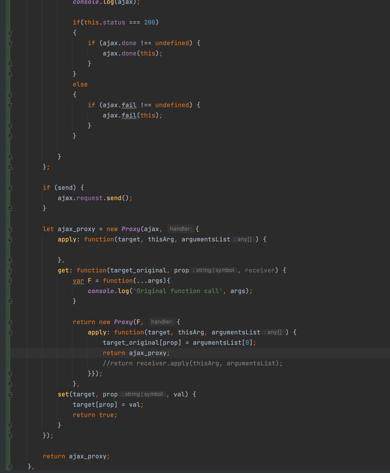The image size is (390, 473).
Task: Click the 'string | symbol' hint in get function
Action: pyautogui.click(x=215, y=270)
